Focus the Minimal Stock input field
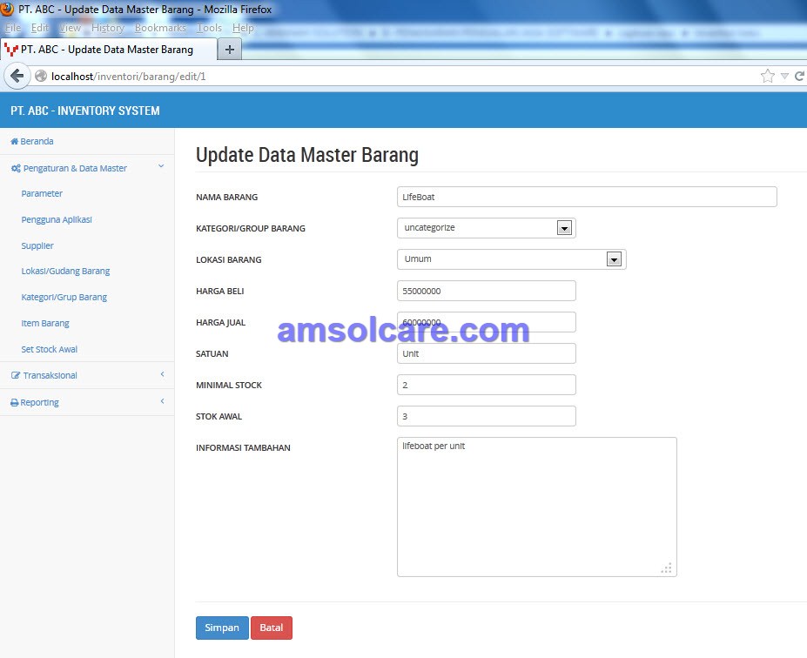The width and height of the screenshot is (807, 658). 487,385
